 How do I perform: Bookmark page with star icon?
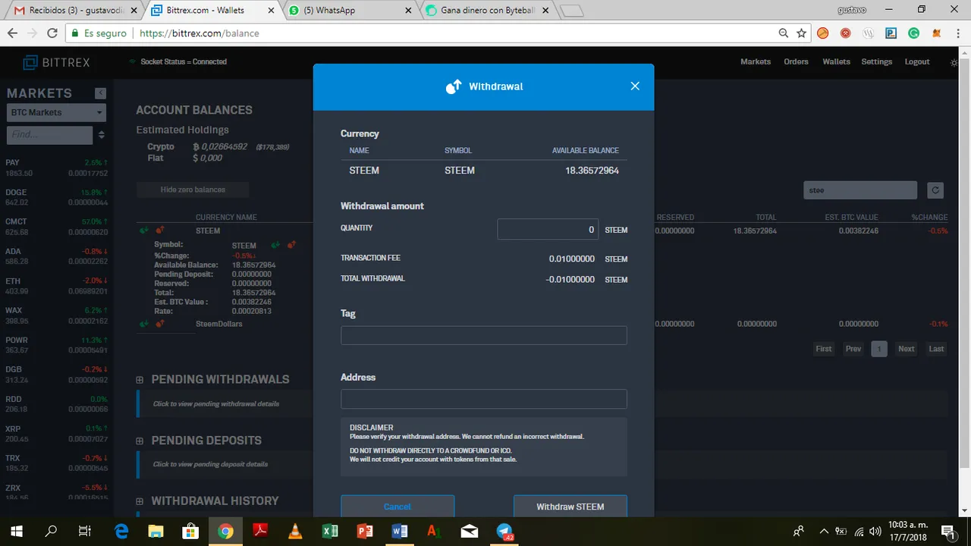point(802,33)
